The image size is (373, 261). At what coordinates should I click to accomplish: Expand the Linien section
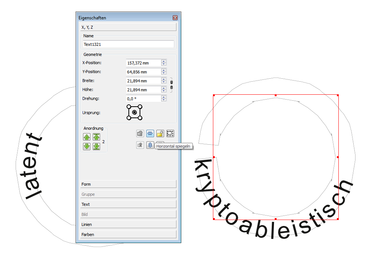point(128,224)
